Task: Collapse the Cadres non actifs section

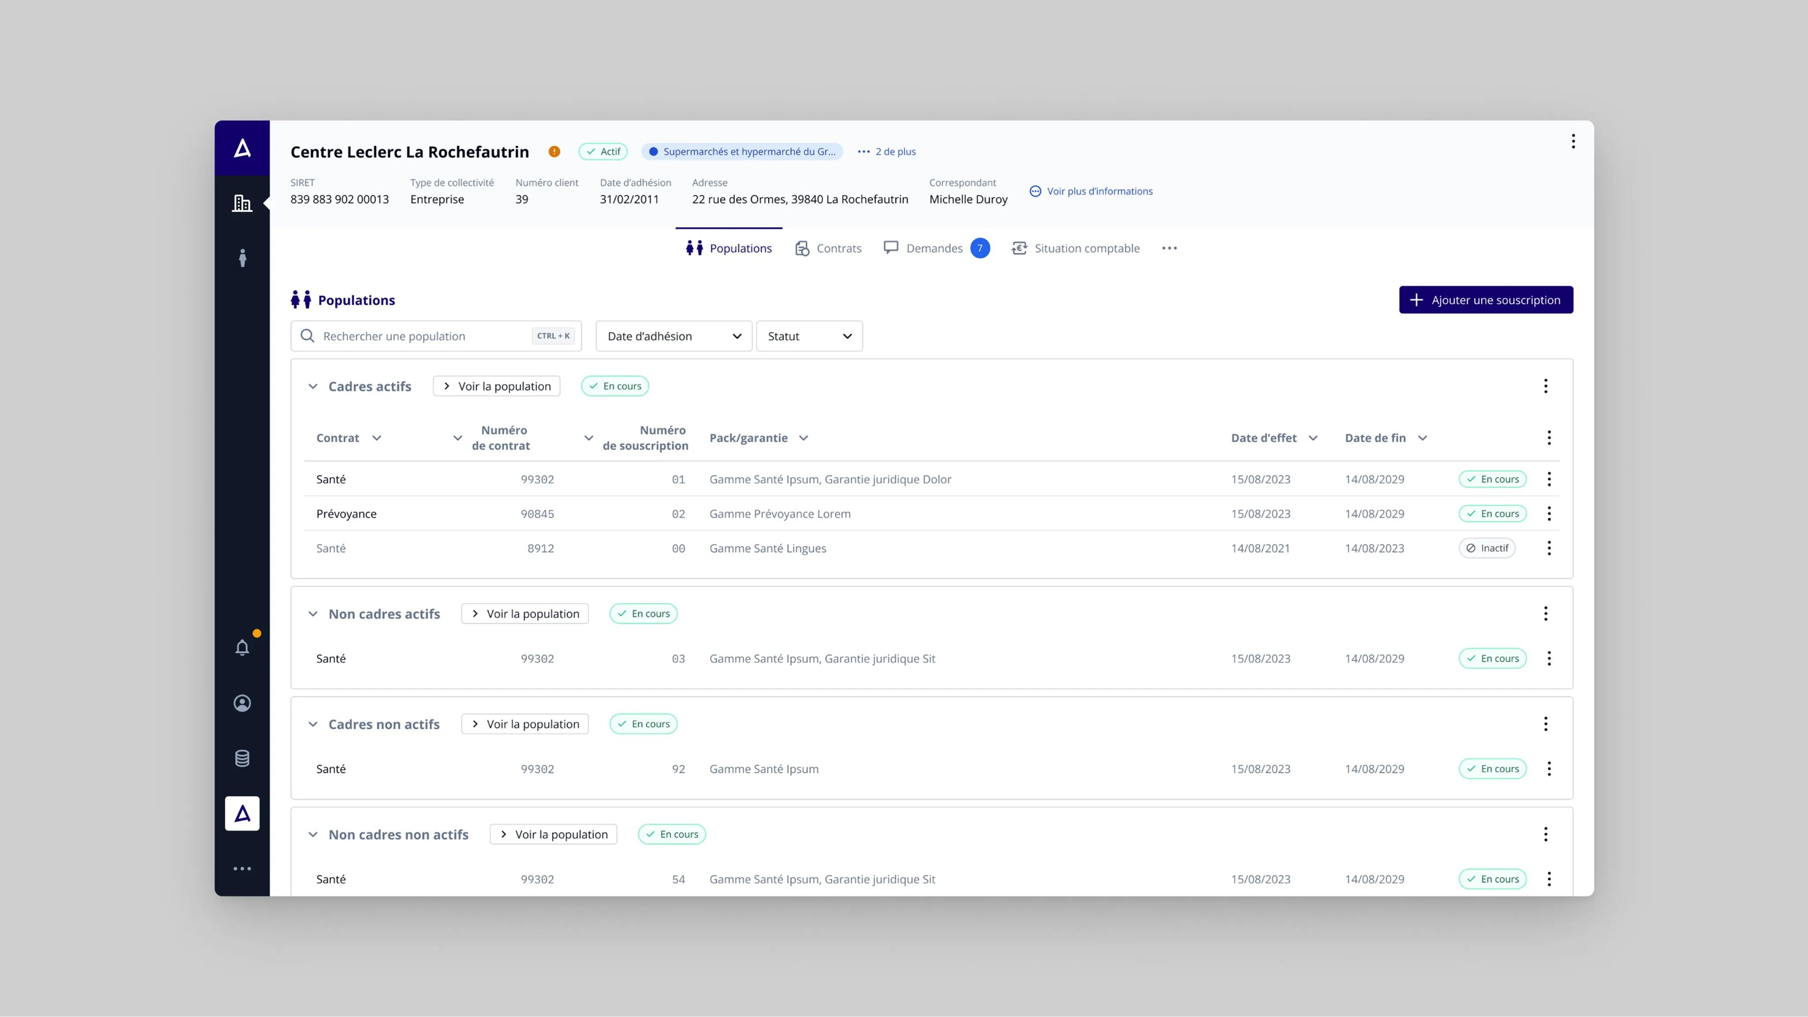Action: click(x=313, y=724)
